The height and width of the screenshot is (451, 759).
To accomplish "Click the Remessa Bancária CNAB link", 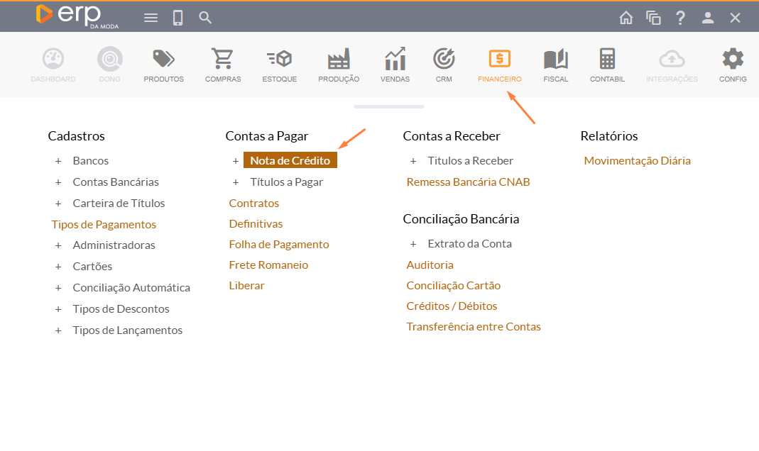I will tap(468, 182).
